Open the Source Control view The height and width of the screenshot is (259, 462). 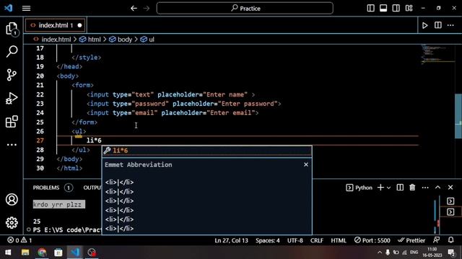click(x=12, y=75)
